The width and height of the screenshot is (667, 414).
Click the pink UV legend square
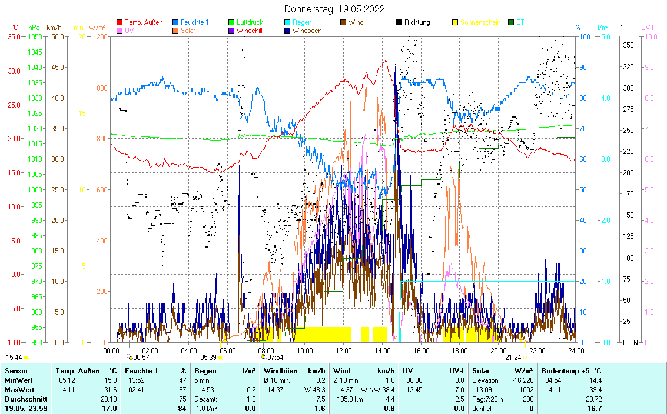tap(120, 31)
